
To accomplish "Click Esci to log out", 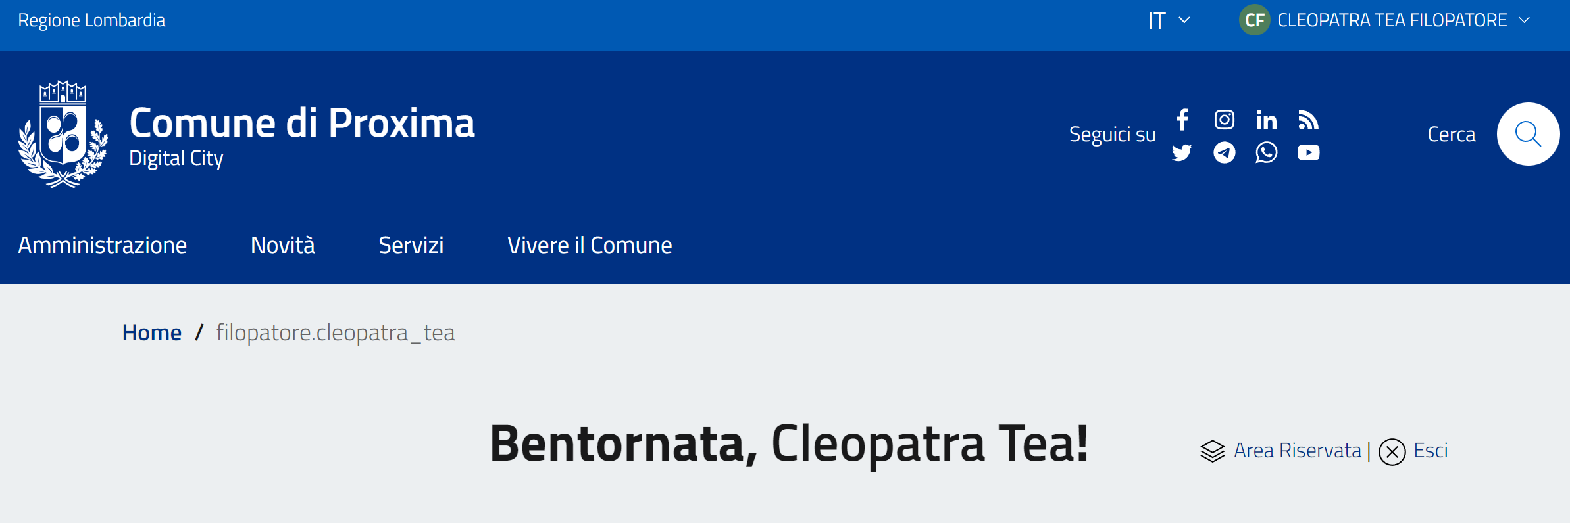I will pyautogui.click(x=1430, y=451).
